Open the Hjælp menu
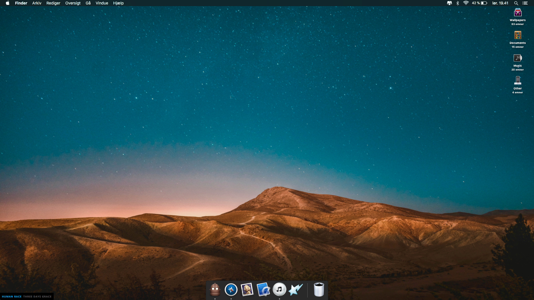 pyautogui.click(x=118, y=3)
